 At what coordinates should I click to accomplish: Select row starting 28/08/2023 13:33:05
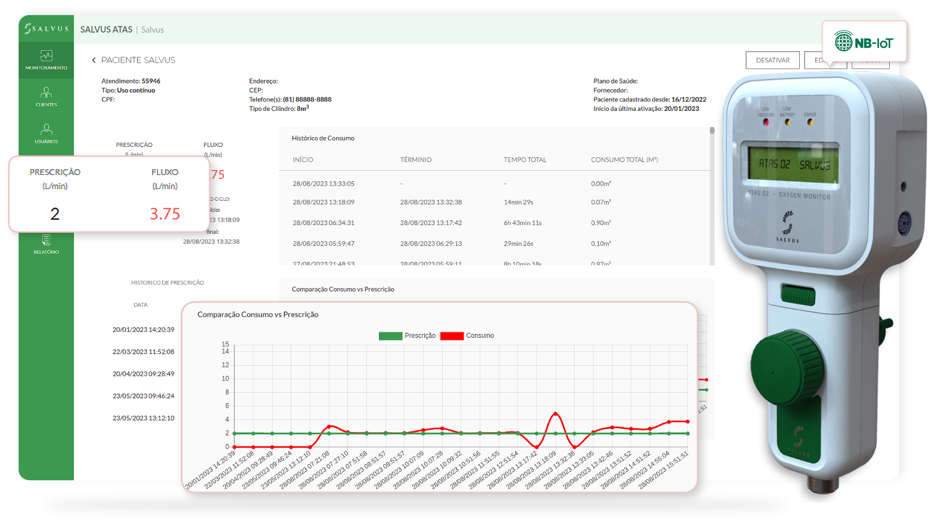[494, 184]
